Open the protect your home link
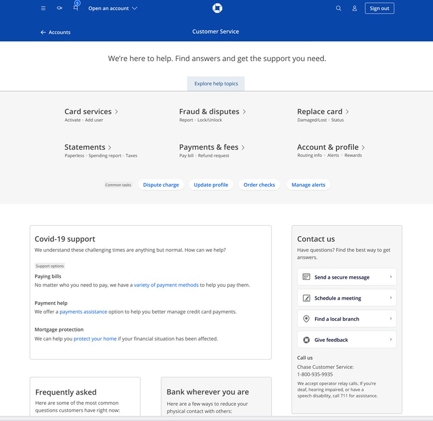This screenshot has width=433, height=421. pos(95,338)
